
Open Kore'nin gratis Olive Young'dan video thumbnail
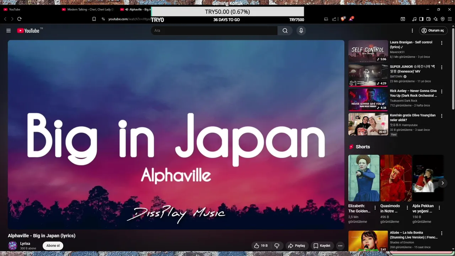tap(368, 124)
